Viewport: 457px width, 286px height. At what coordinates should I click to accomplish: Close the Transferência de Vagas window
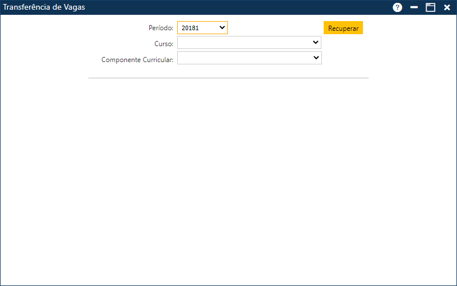[447, 7]
